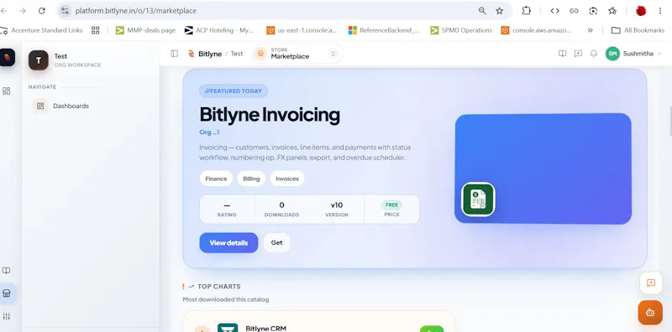Image resolution: width=672 pixels, height=332 pixels.
Task: Open the feedback chat icon in header
Action: (x=578, y=54)
